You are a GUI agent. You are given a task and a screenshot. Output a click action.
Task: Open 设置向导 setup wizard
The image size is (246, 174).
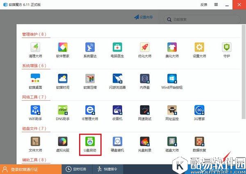click(x=143, y=17)
